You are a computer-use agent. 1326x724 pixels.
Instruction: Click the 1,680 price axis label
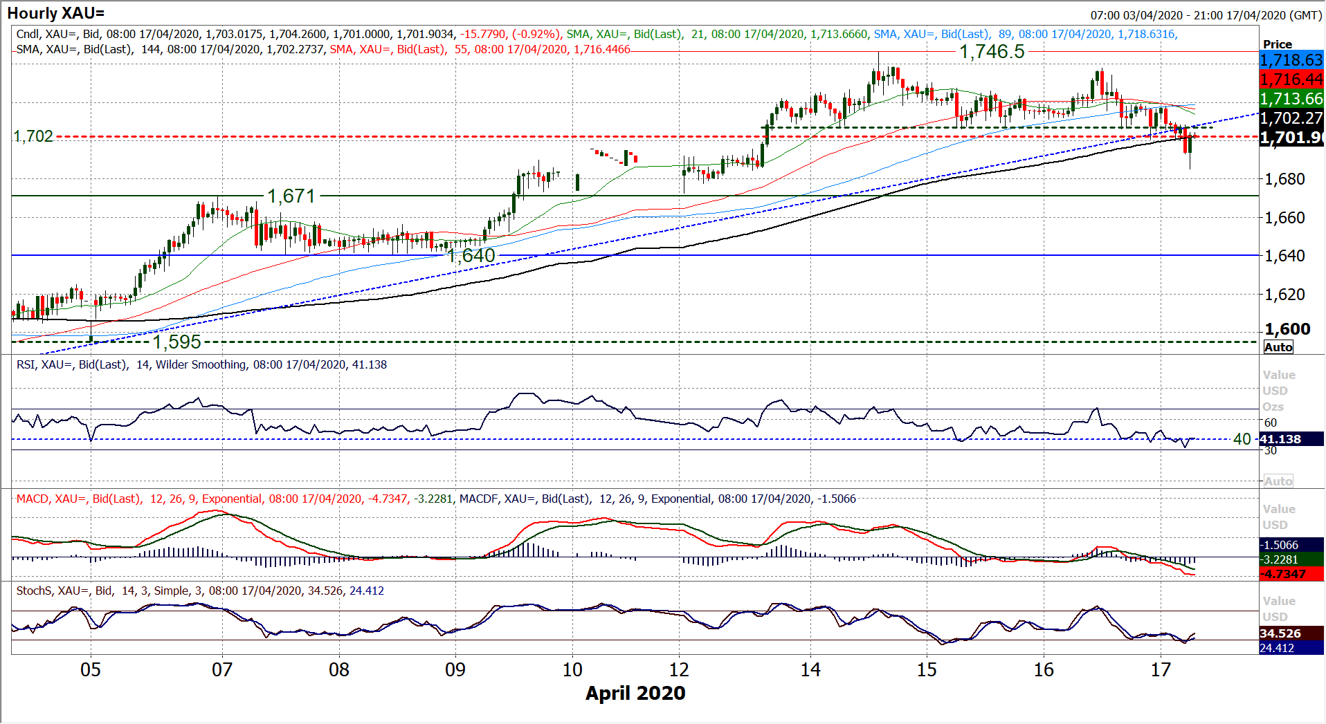[1285, 179]
